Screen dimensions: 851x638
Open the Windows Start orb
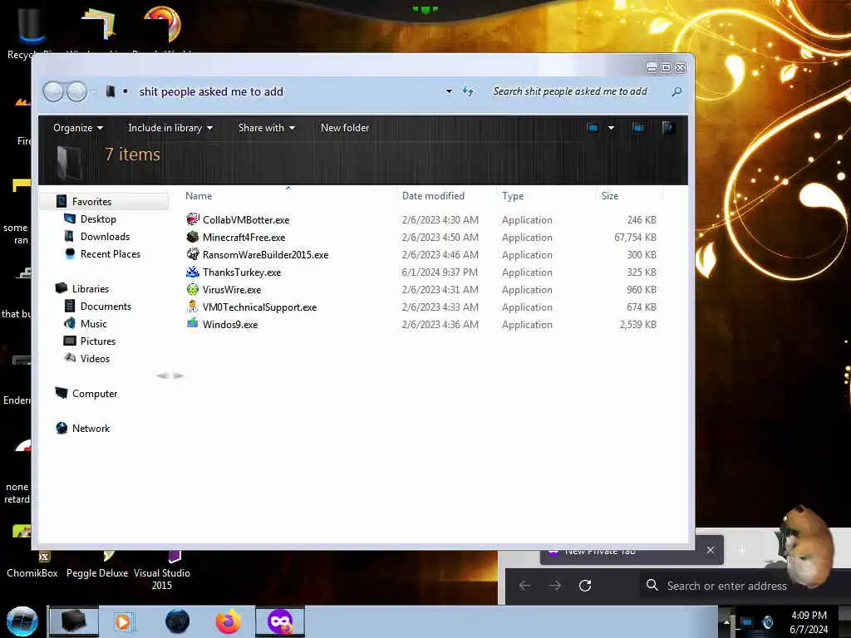pos(22,621)
